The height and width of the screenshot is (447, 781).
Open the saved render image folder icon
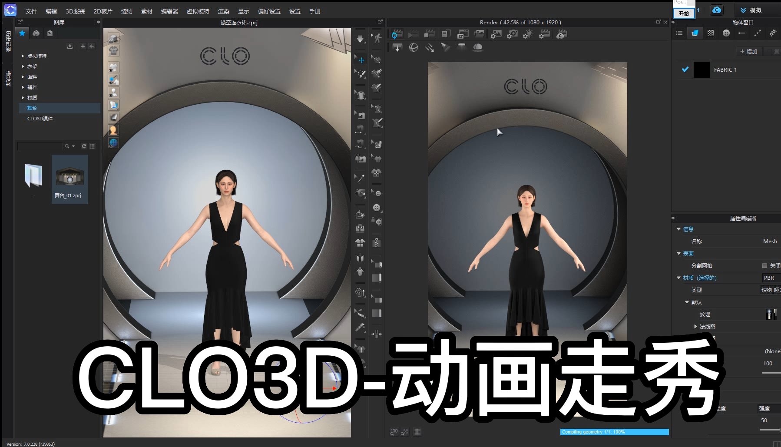479,34
